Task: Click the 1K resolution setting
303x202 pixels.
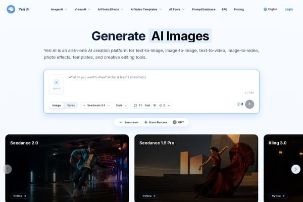Action: 155,106
